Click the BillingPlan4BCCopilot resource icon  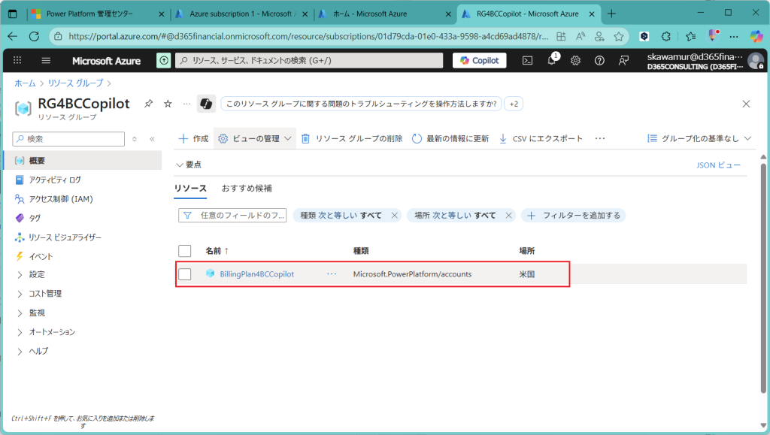(211, 273)
